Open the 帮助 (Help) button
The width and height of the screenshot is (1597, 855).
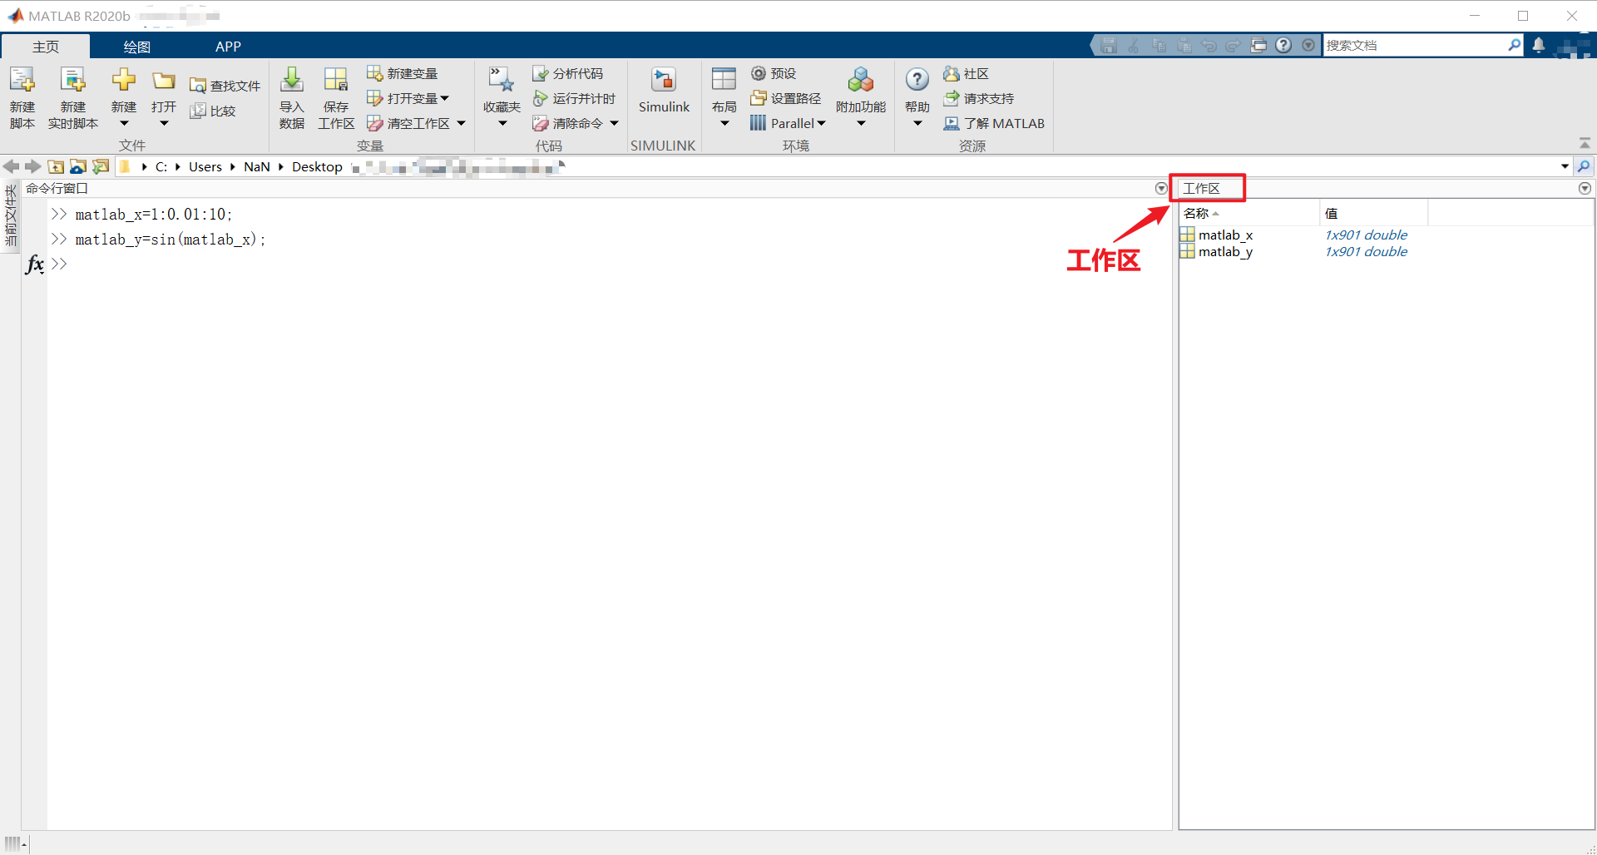[x=917, y=97]
